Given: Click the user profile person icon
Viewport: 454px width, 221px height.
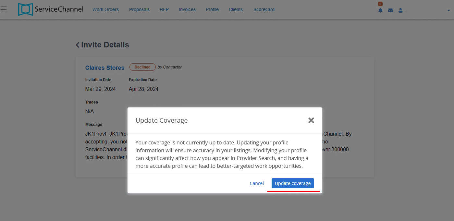Looking at the screenshot, I should pyautogui.click(x=400, y=10).
